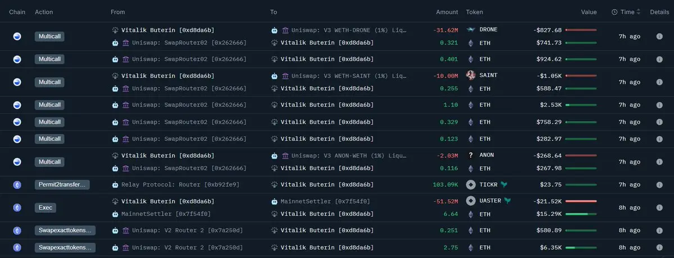Image resolution: width=674 pixels, height=258 pixels.
Task: Open details info icon for $6.35K ETH row
Action: tap(659, 247)
